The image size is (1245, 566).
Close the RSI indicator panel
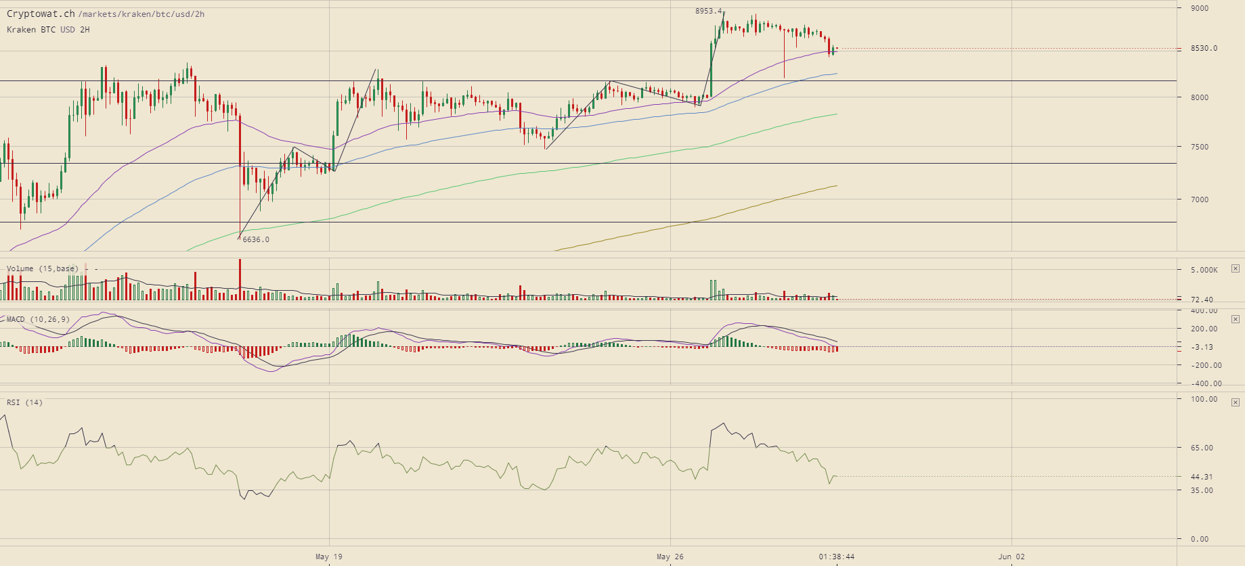click(x=1236, y=402)
